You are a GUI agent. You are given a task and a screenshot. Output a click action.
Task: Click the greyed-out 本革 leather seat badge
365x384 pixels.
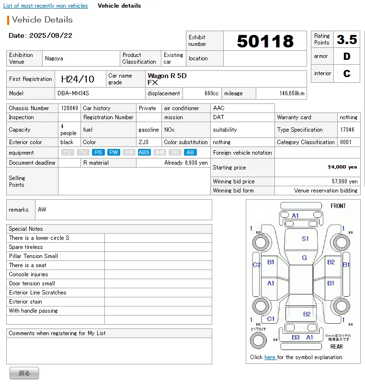[160, 152]
